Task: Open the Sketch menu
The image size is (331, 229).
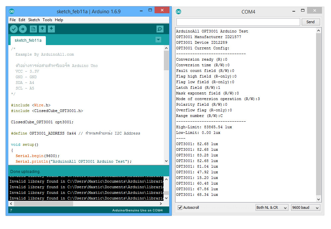Action: click(34, 20)
